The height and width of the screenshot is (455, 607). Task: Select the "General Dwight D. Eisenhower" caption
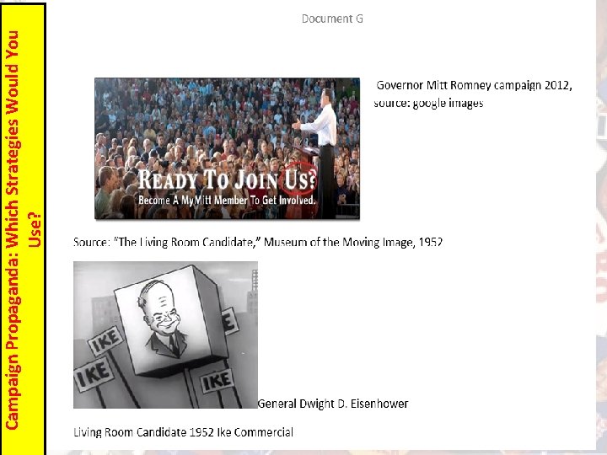[x=333, y=404]
